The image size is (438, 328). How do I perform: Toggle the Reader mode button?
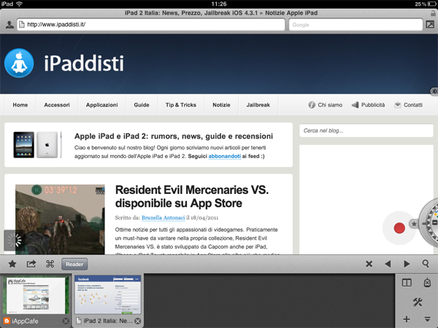[x=72, y=264]
